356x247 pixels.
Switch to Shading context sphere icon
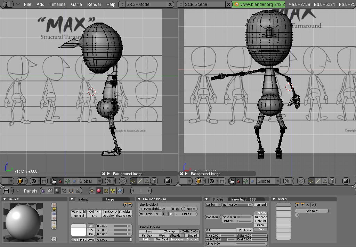click(x=57, y=191)
